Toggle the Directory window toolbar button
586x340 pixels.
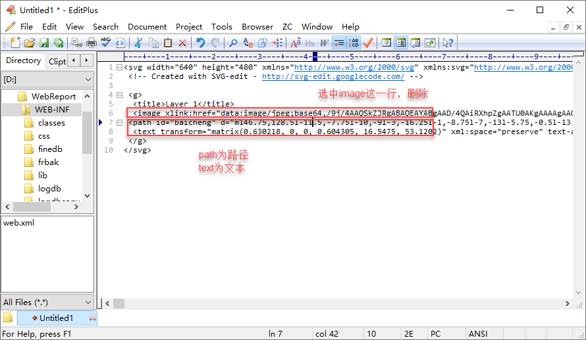tap(386, 43)
